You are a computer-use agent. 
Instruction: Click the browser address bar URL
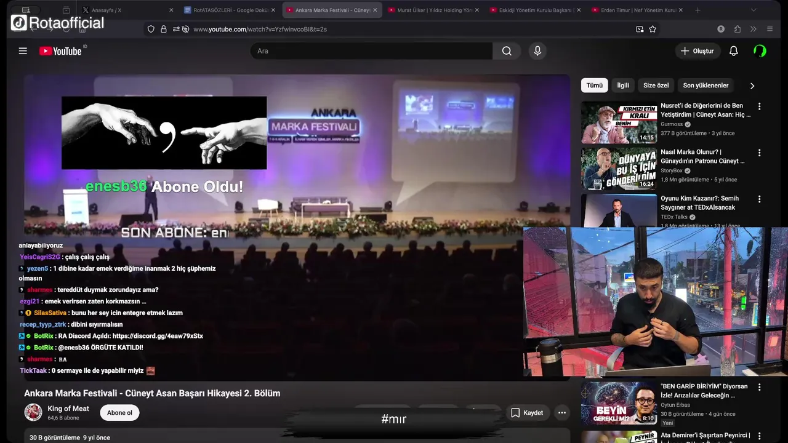(260, 29)
